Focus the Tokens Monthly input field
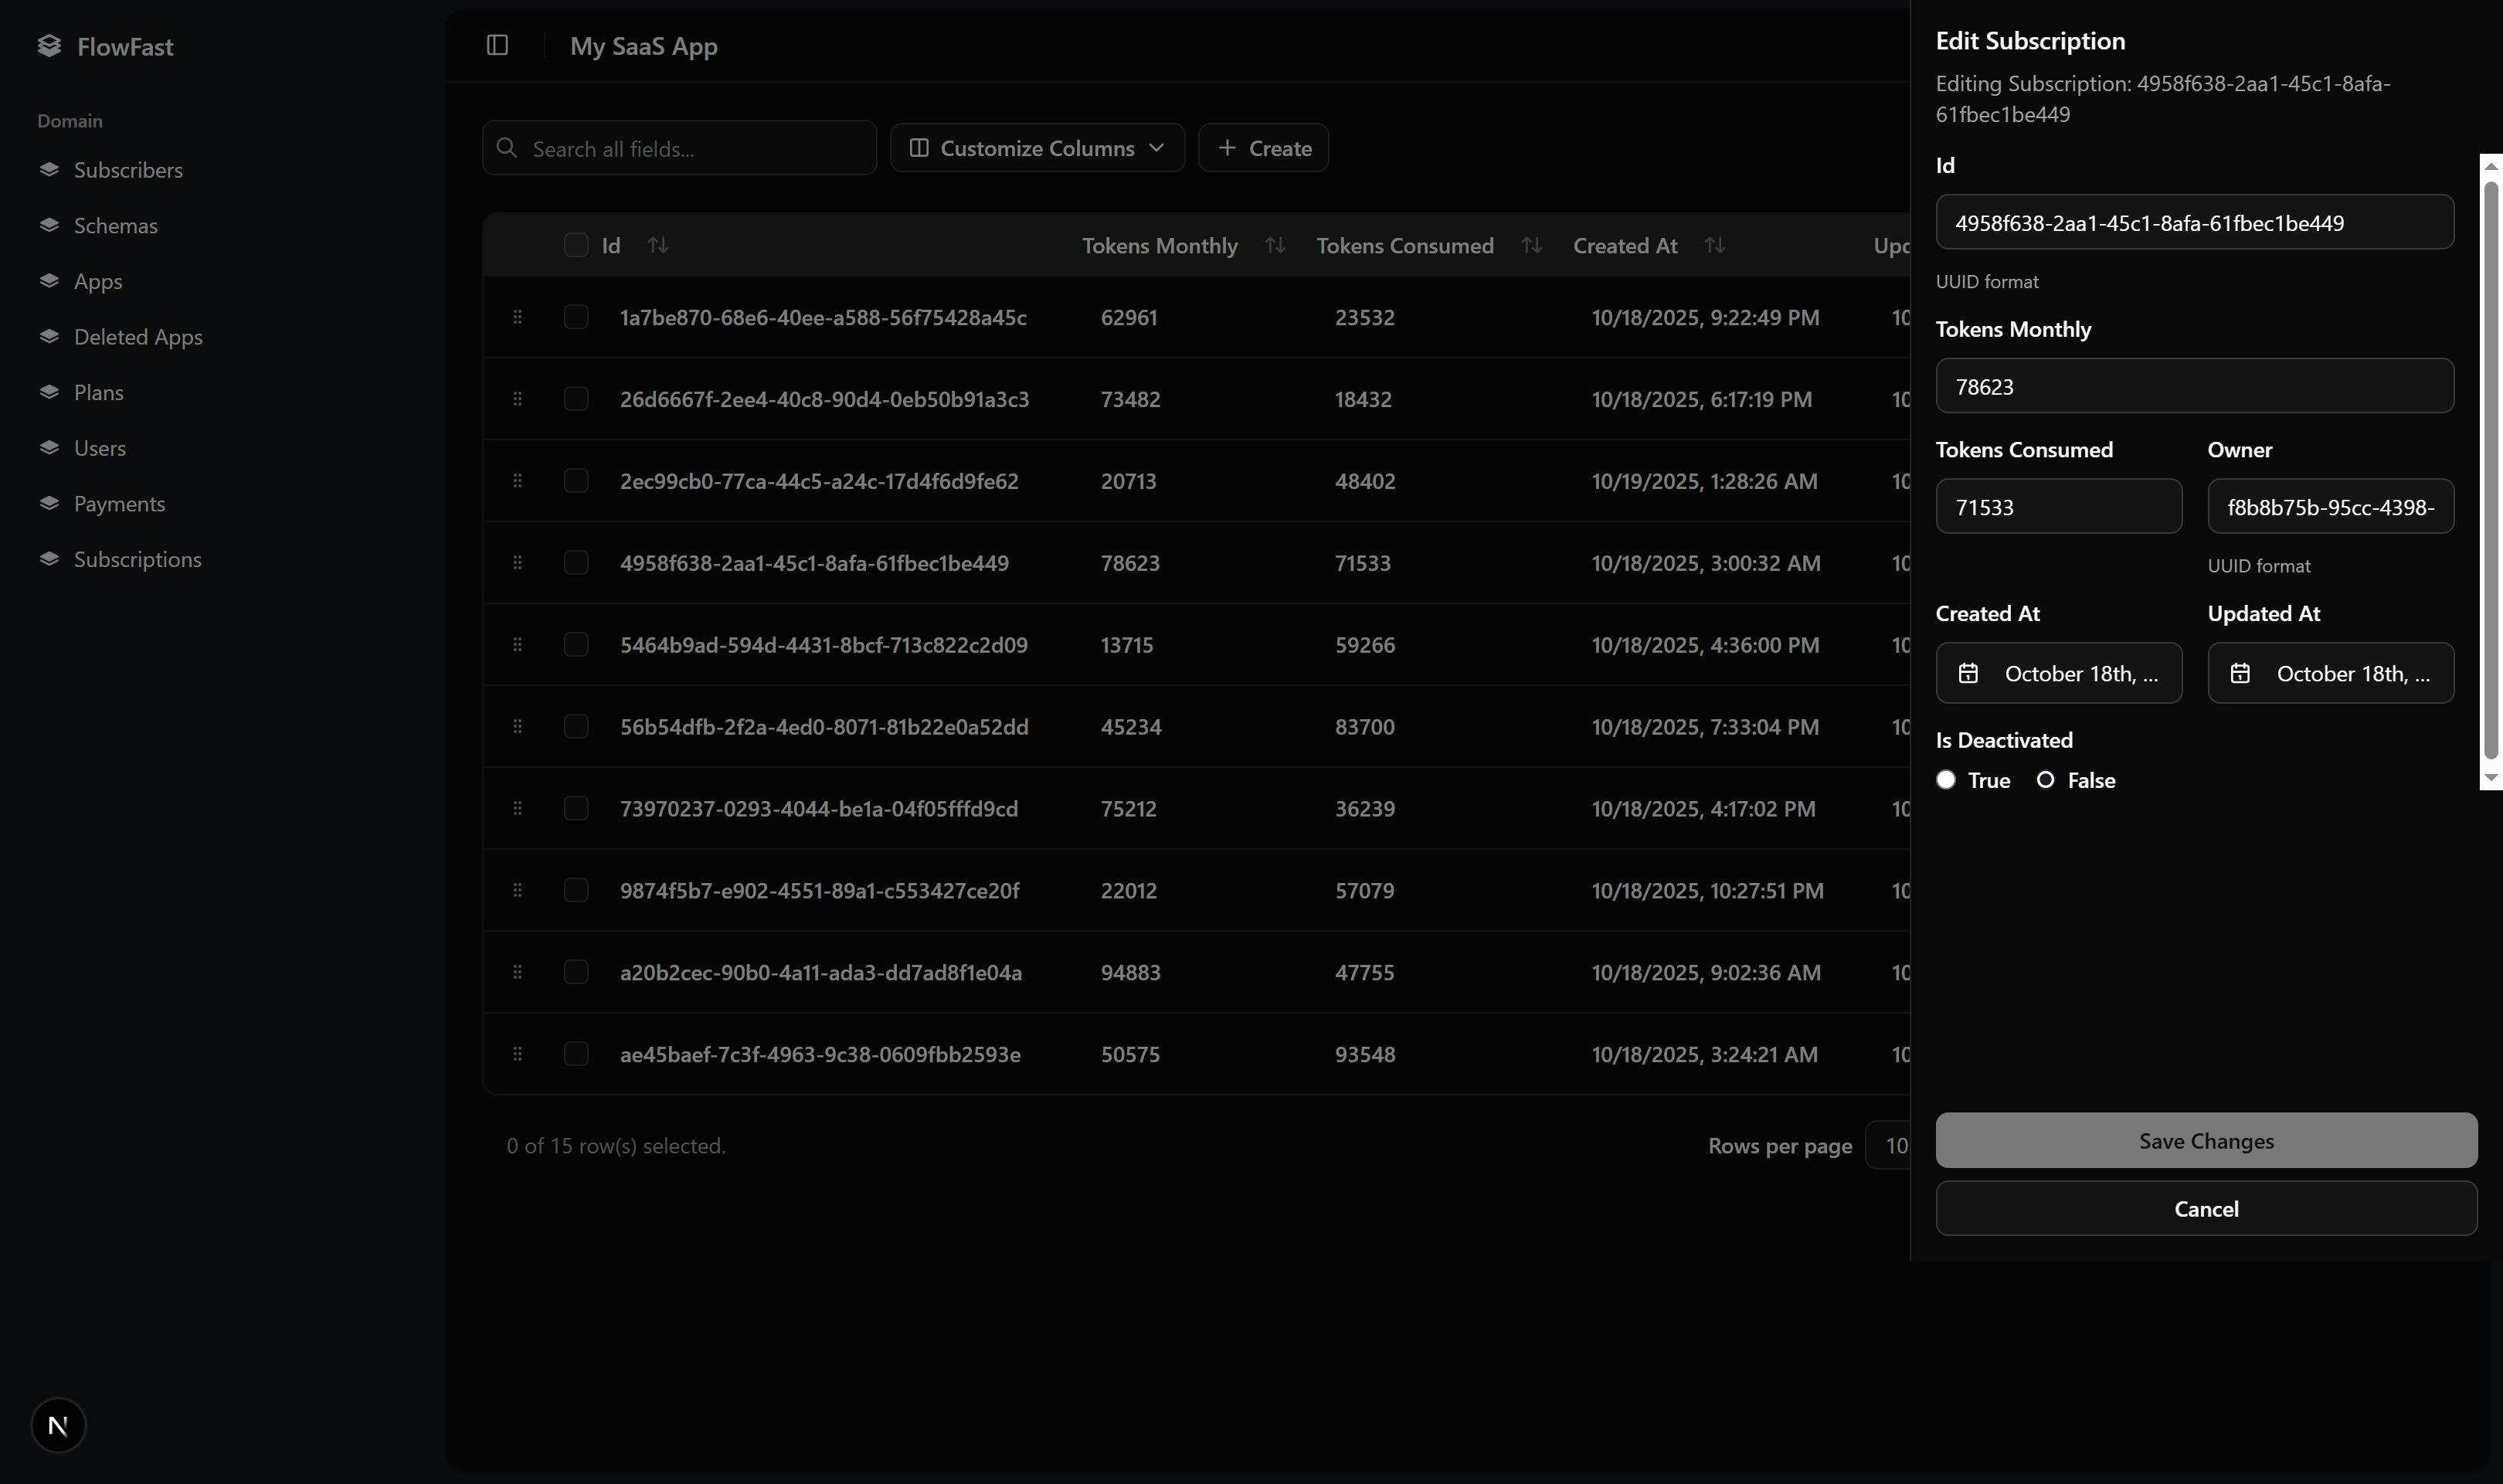 2194,386
